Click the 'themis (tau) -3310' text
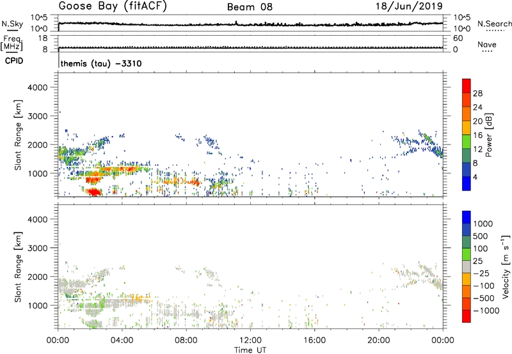Screen dimensions: 512x354 pos(101,63)
